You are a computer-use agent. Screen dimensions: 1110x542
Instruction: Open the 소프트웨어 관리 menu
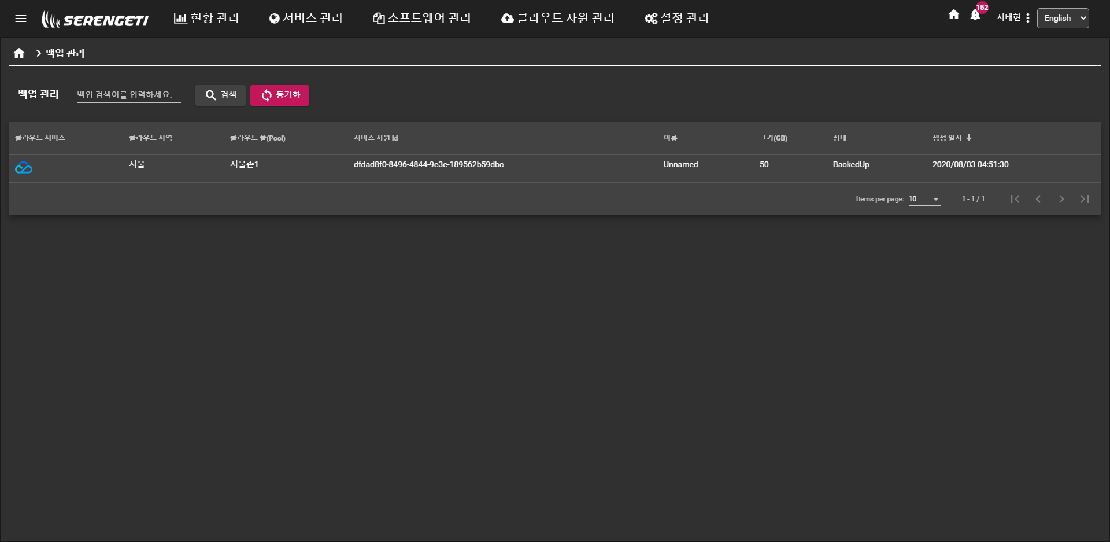click(x=421, y=19)
